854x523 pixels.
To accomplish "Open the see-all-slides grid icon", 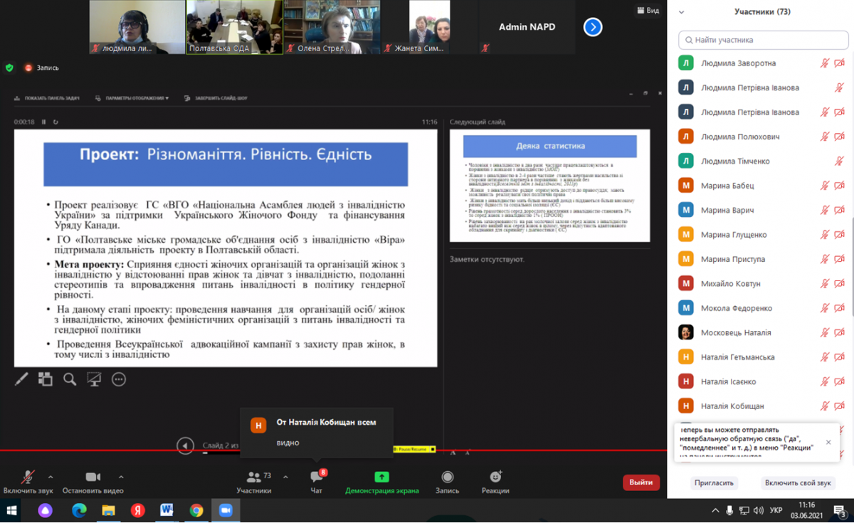I will [x=46, y=379].
